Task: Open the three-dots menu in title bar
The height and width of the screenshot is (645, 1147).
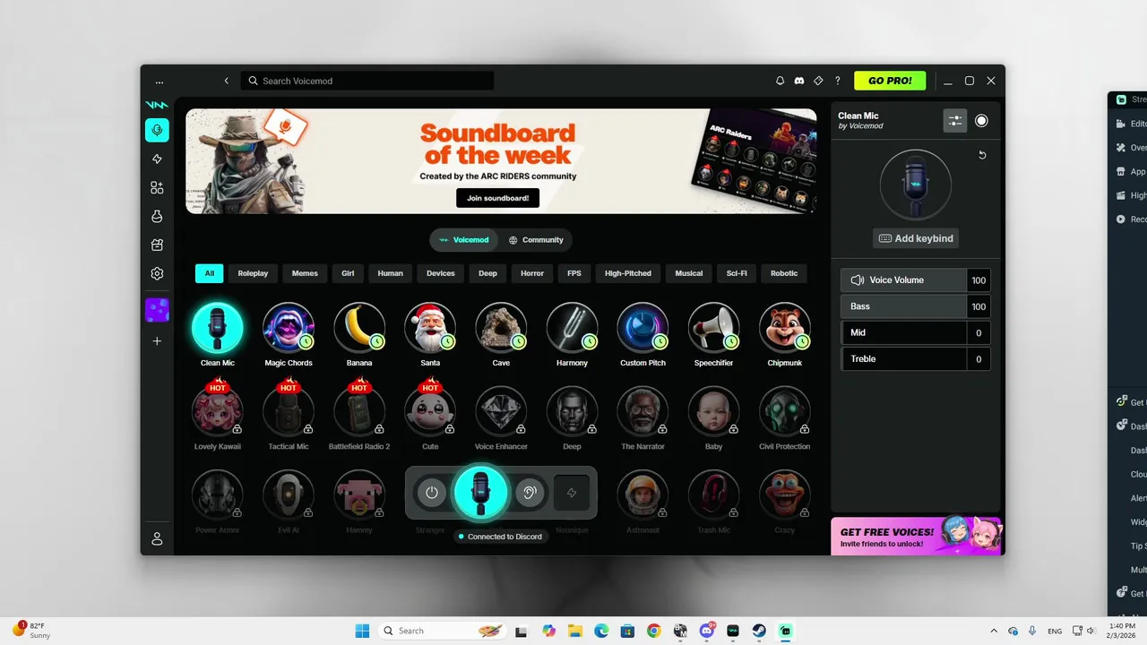Action: (160, 81)
